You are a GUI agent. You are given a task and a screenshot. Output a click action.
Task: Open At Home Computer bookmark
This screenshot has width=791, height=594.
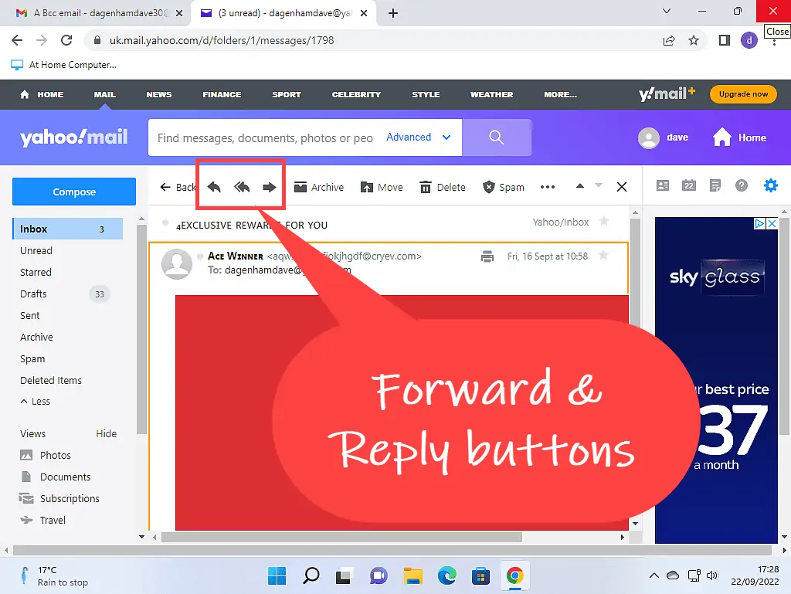click(x=63, y=65)
